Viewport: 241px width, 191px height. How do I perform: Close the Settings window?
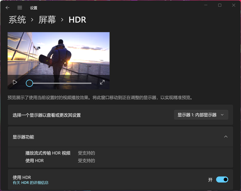233,5
